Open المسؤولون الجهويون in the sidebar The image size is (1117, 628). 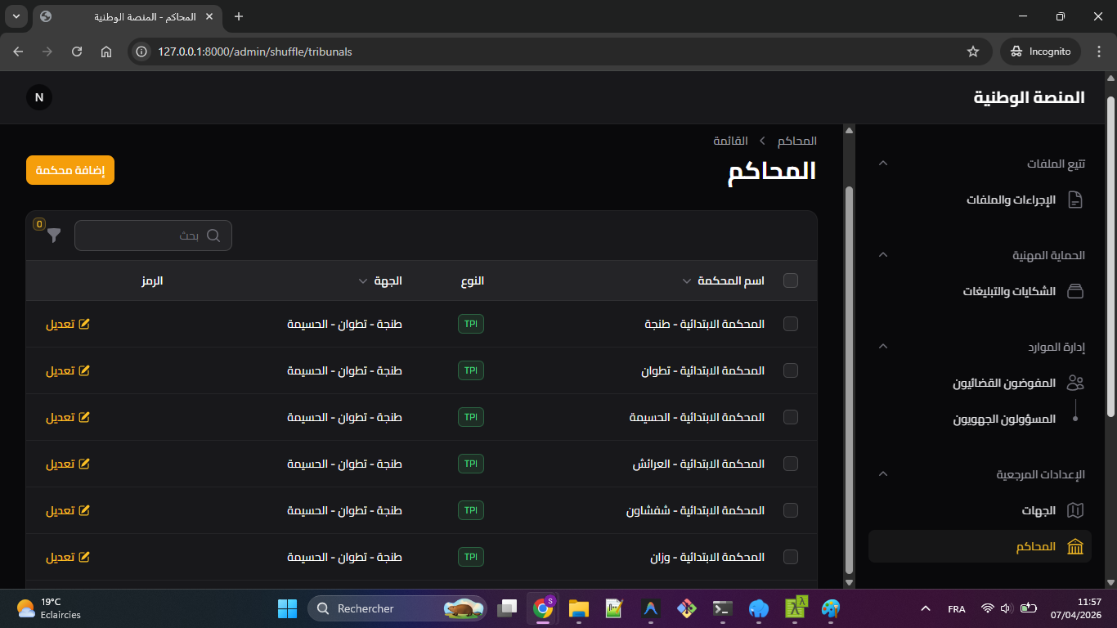coord(1003,419)
